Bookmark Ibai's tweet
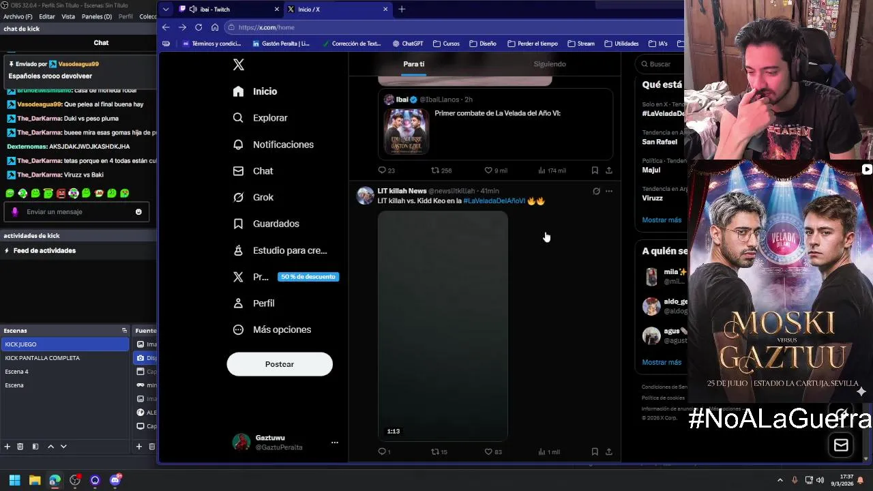This screenshot has width=873, height=491. [595, 170]
